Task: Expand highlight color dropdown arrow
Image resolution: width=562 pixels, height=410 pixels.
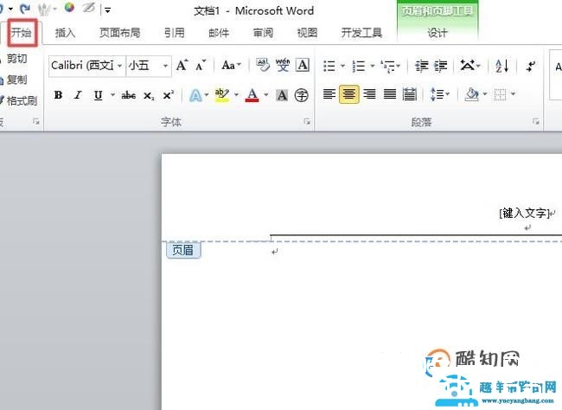Action: click(237, 95)
